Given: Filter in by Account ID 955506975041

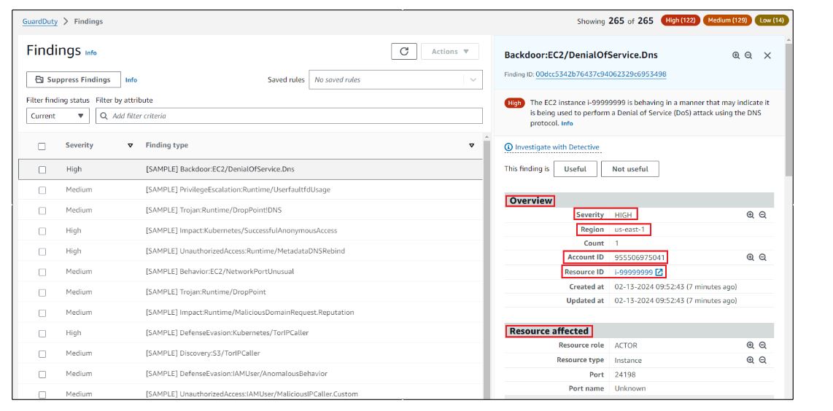Looking at the screenshot, I should point(750,257).
